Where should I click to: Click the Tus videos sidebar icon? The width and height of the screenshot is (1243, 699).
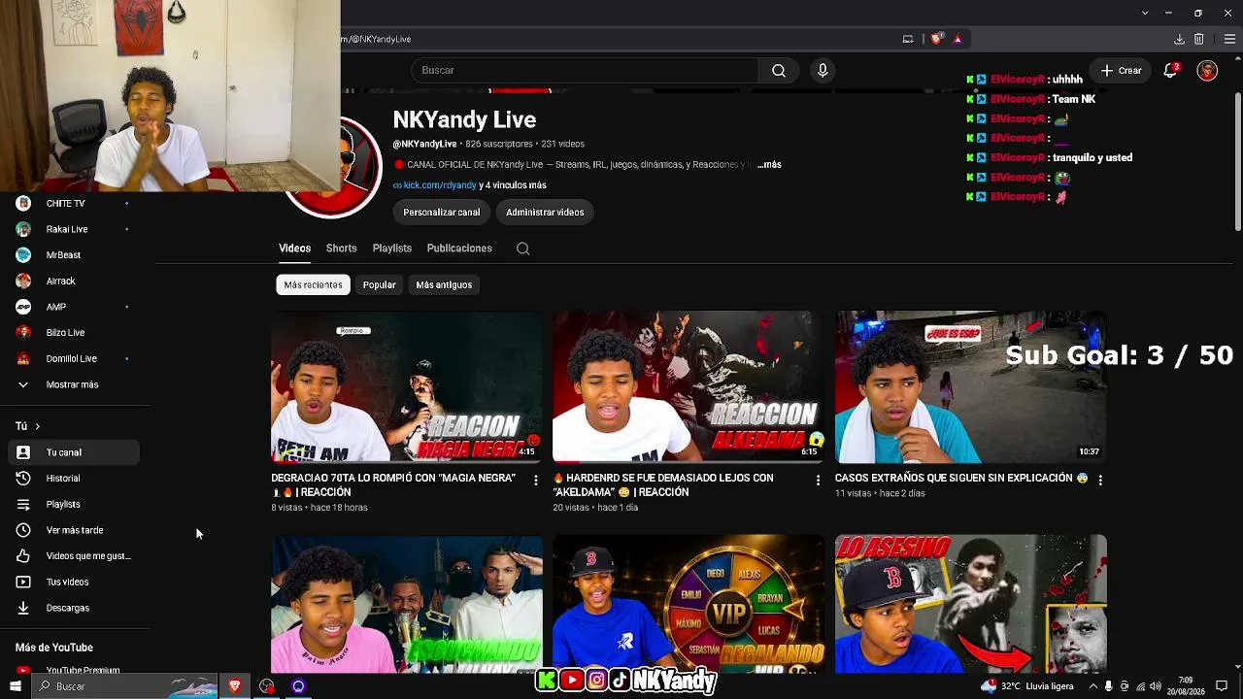23,582
